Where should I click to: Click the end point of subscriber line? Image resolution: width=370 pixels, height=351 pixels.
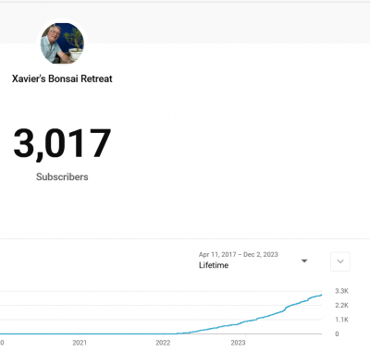[321, 295]
